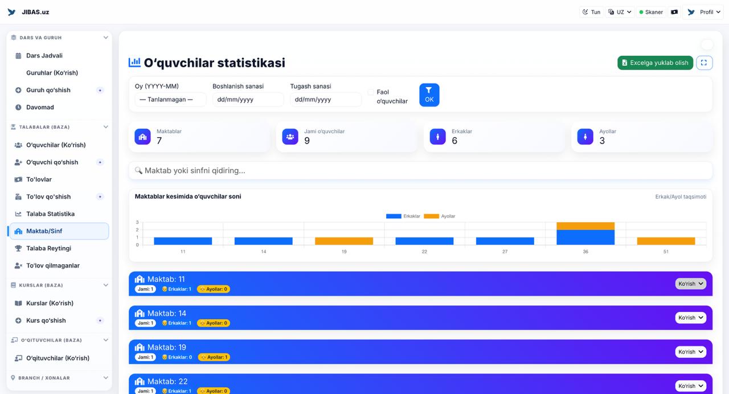Open the Profil dropdown menu

705,12
